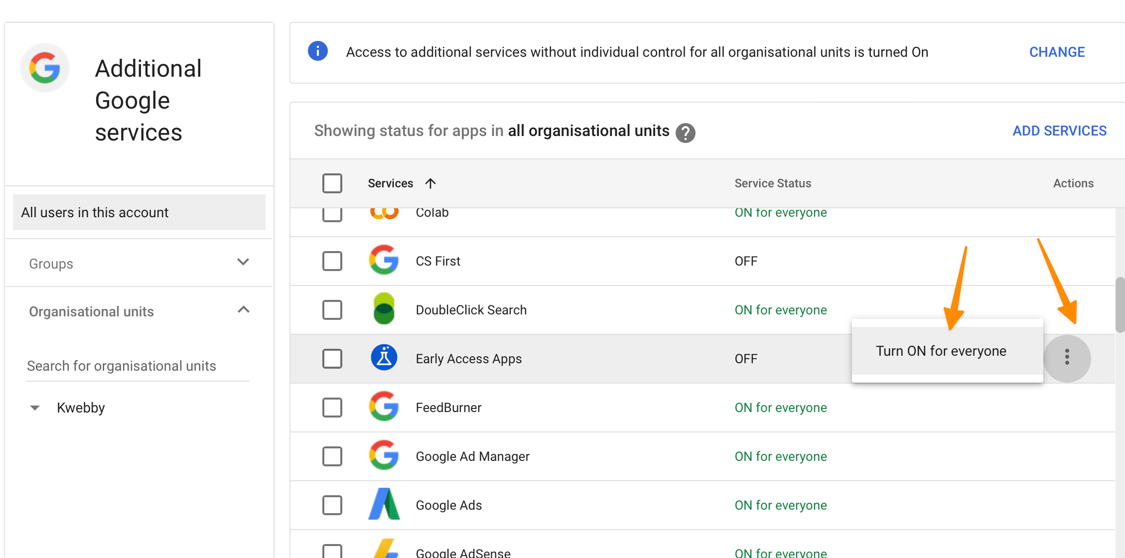Click ADD SERVICES button
Screen dimensions: 1125x558
click(1059, 131)
